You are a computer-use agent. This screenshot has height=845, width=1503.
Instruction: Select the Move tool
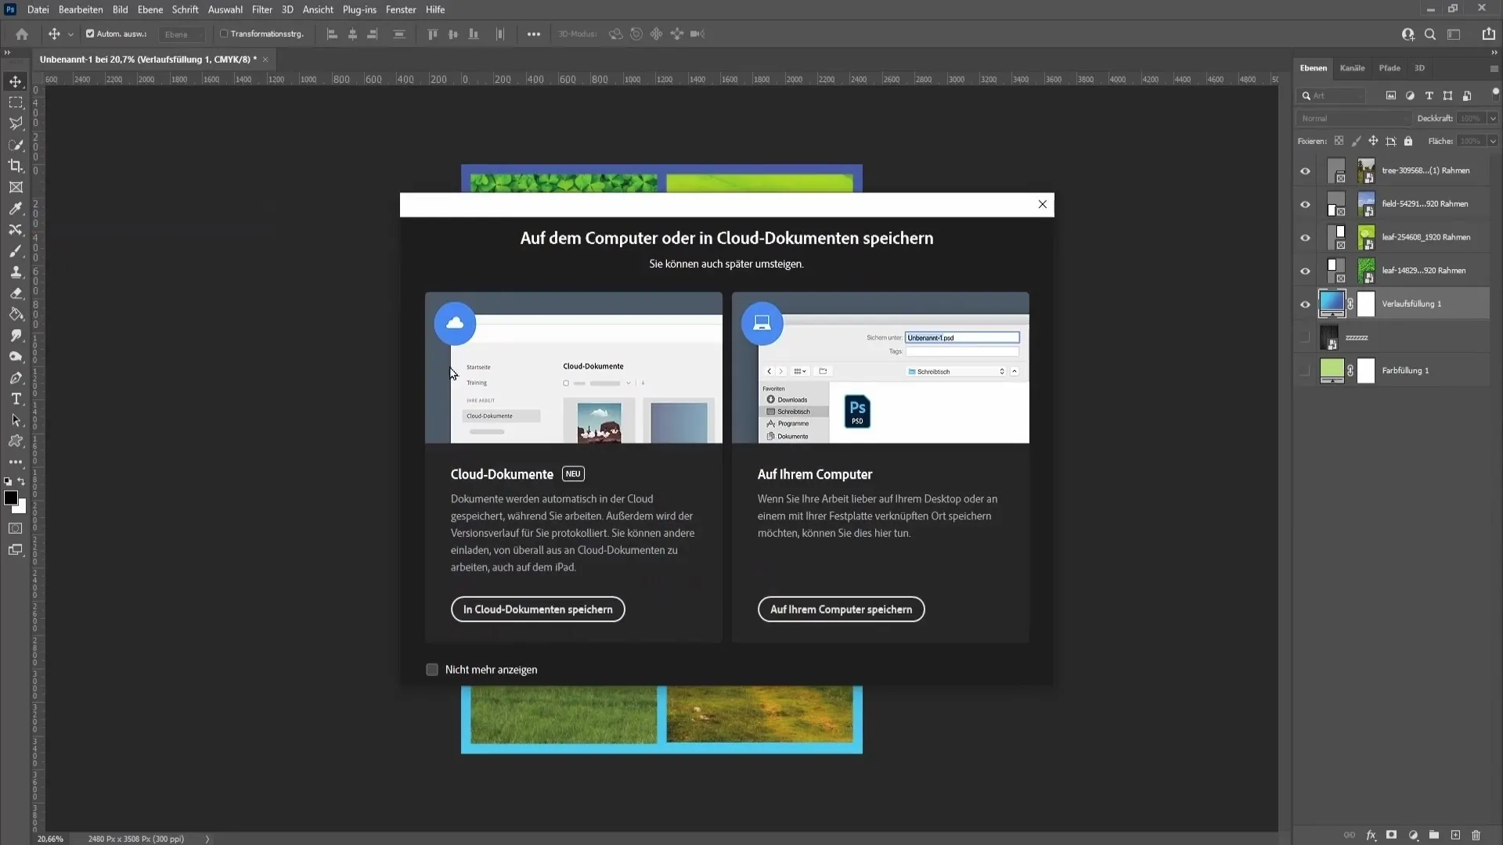click(16, 81)
